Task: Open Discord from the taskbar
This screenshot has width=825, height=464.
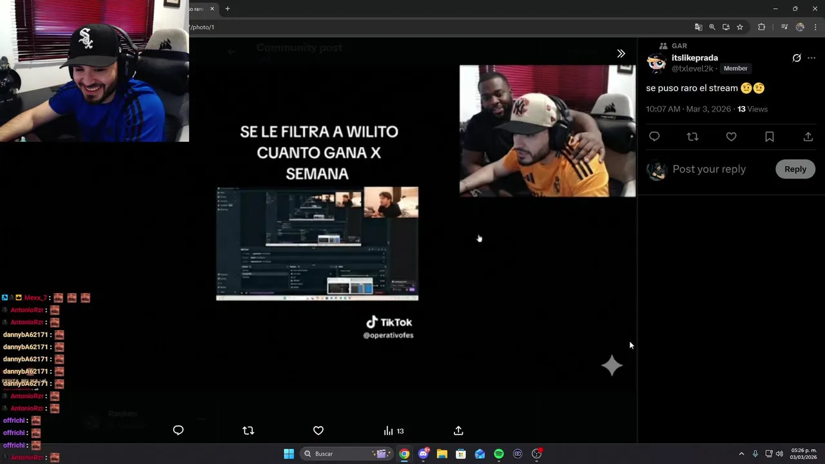Action: click(423, 454)
